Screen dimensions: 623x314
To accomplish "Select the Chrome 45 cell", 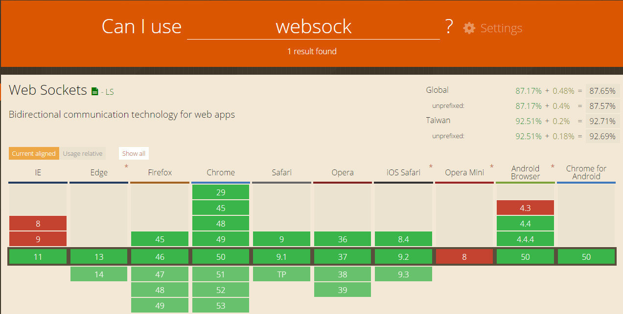I will coord(221,208).
